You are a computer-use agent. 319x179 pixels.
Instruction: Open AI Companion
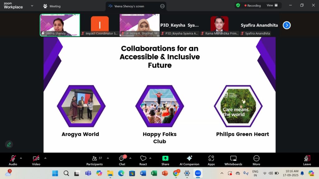(x=189, y=160)
